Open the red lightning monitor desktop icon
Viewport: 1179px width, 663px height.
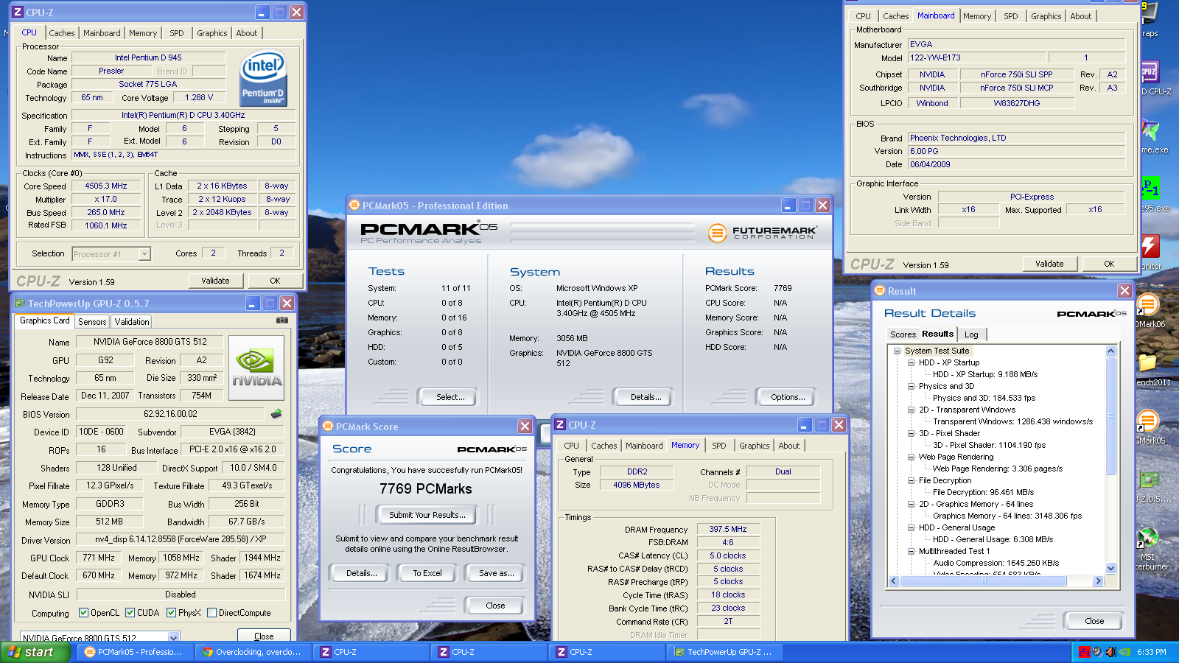click(x=1150, y=246)
